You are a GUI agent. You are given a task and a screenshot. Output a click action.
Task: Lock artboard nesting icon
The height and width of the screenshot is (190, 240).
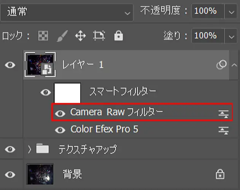[99, 35]
